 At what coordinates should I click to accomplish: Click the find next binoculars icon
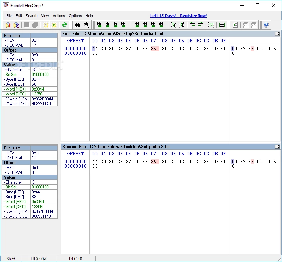[86, 25]
